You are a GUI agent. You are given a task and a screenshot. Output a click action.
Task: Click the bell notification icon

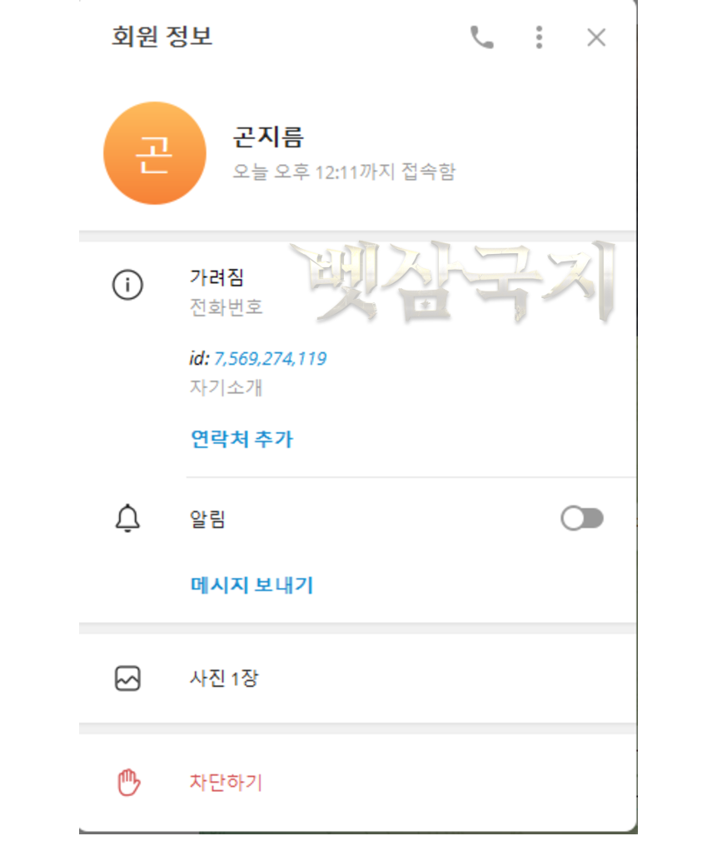[x=127, y=518]
